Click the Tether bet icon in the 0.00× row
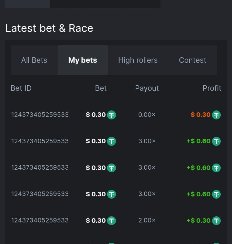 point(111,115)
